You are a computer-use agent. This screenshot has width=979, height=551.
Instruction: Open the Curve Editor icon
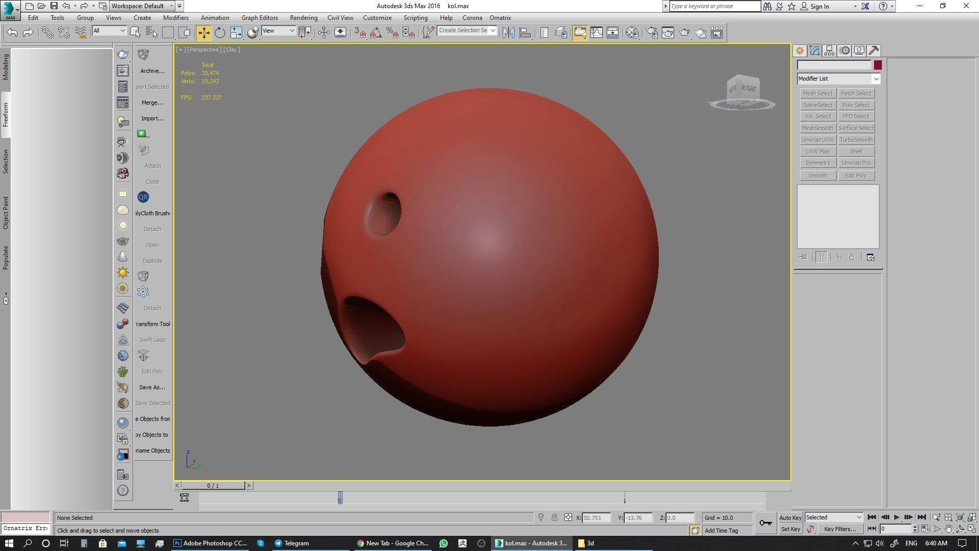coord(596,33)
